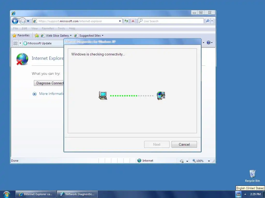Open the Favorites menu

pos(48,28)
